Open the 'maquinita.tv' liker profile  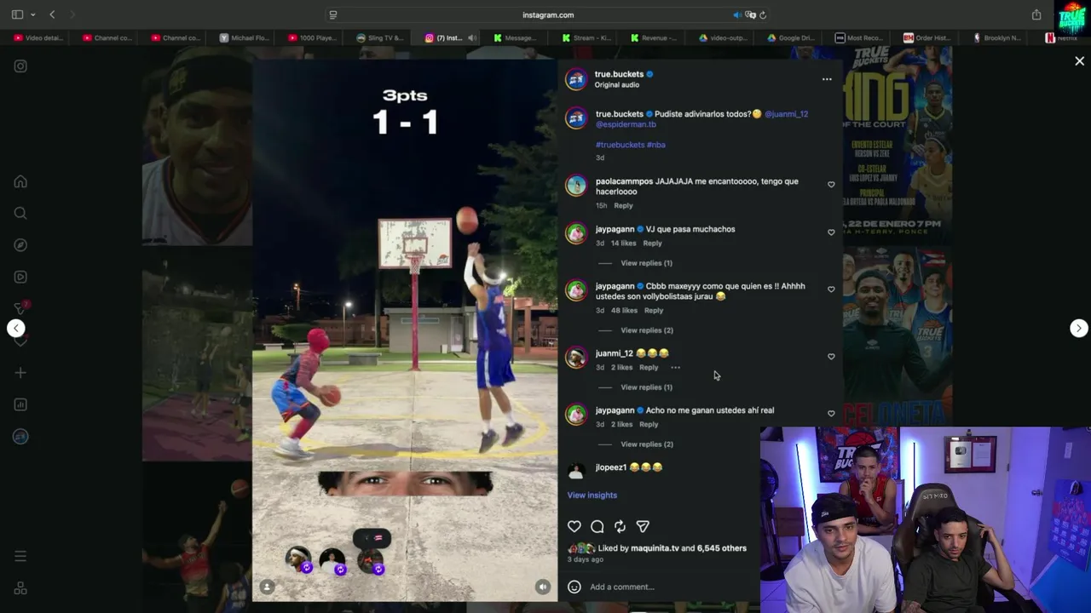pos(655,548)
